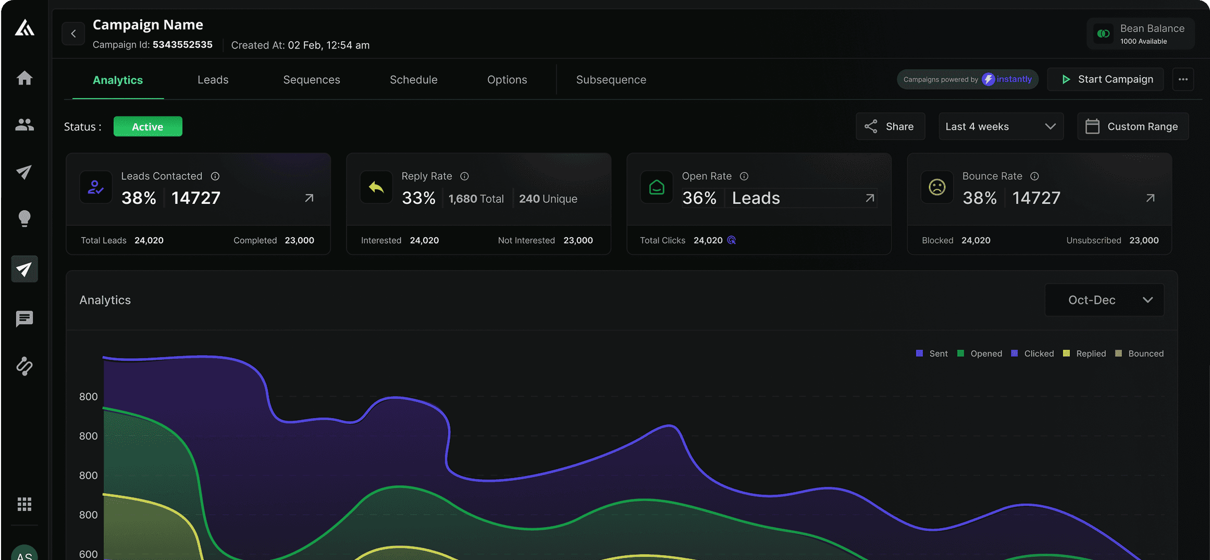Click the link integrations sidebar icon
This screenshot has width=1210, height=560.
tap(24, 366)
